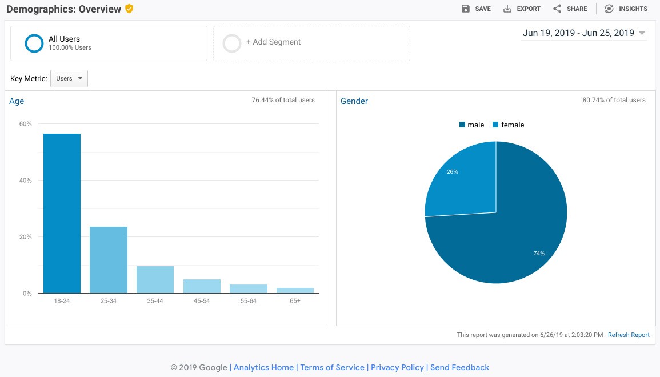Click Send Feedback footer link
Screen dimensions: 660x377
click(459, 367)
